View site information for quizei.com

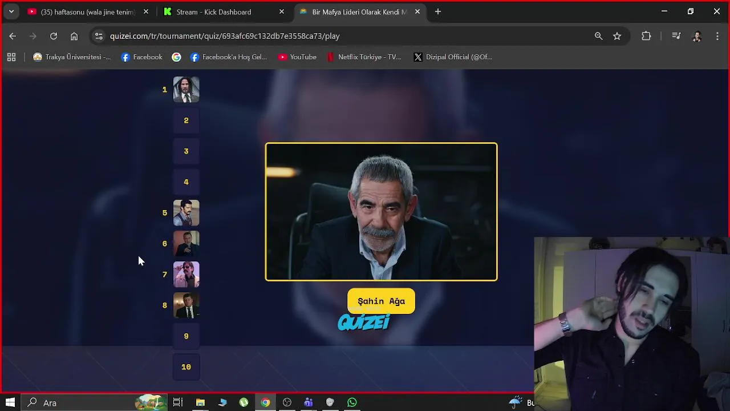click(x=99, y=36)
